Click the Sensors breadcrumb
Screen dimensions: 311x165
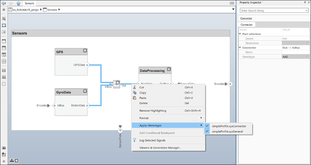52,10
